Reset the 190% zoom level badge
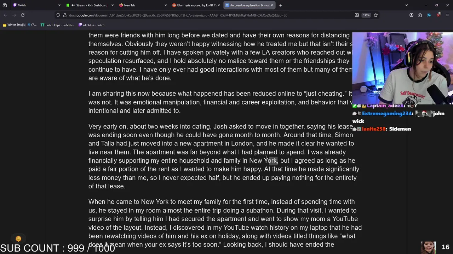Image resolution: width=453 pixels, height=254 pixels. coord(366,15)
